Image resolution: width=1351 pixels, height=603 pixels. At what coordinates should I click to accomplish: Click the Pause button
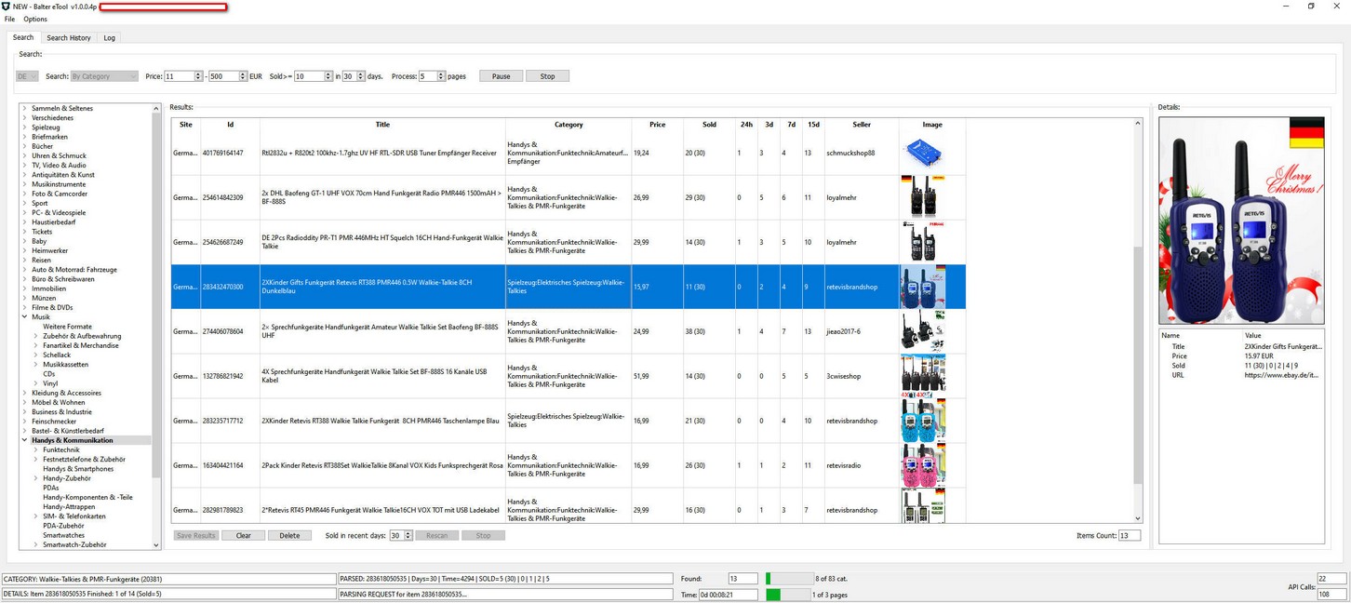(501, 76)
